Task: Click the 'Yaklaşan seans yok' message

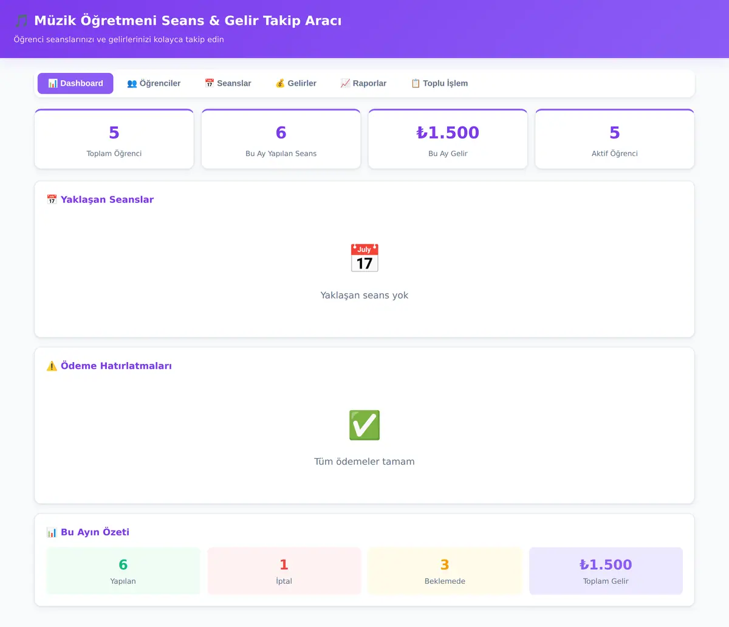Action: 364,295
